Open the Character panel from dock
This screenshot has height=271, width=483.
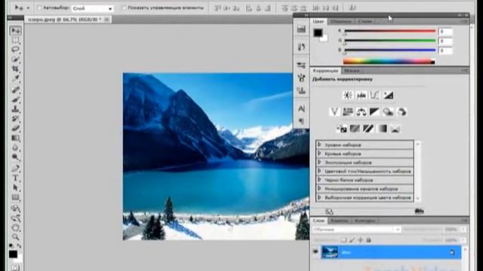pos(301,108)
